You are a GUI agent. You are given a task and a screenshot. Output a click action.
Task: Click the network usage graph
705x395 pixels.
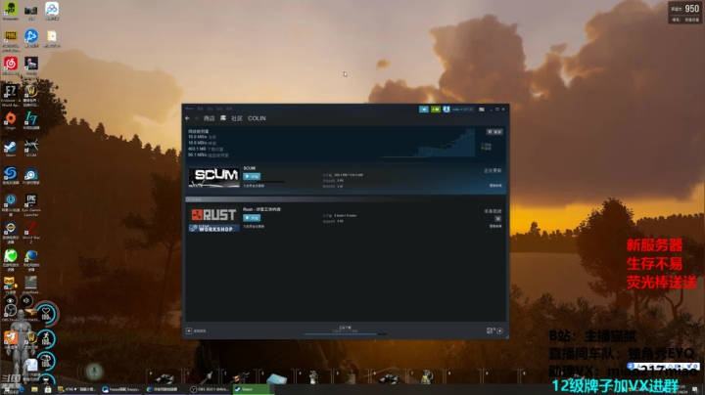coord(427,143)
